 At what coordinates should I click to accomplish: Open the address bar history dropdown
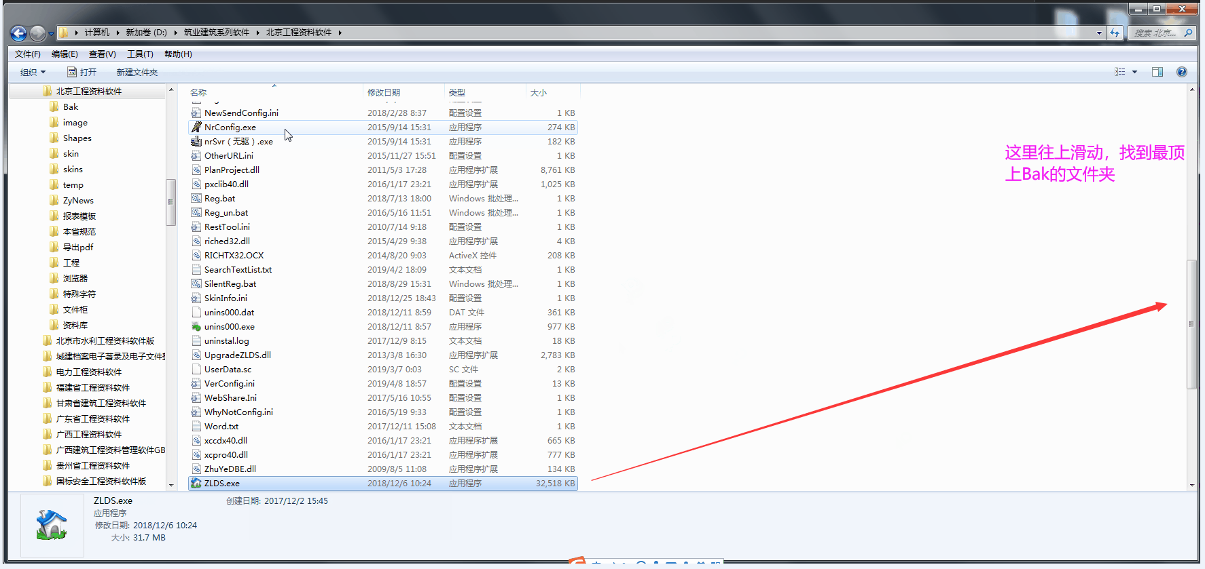(x=1099, y=33)
